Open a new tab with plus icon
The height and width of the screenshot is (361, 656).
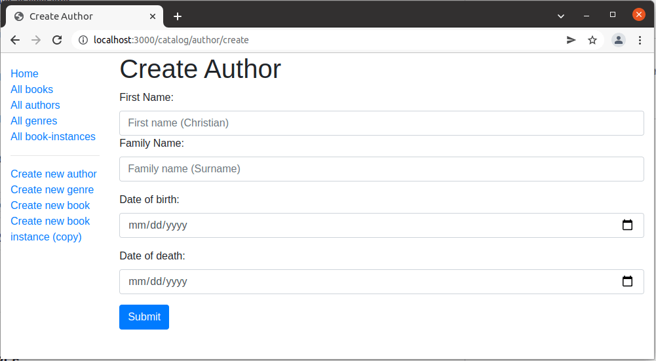coord(177,16)
